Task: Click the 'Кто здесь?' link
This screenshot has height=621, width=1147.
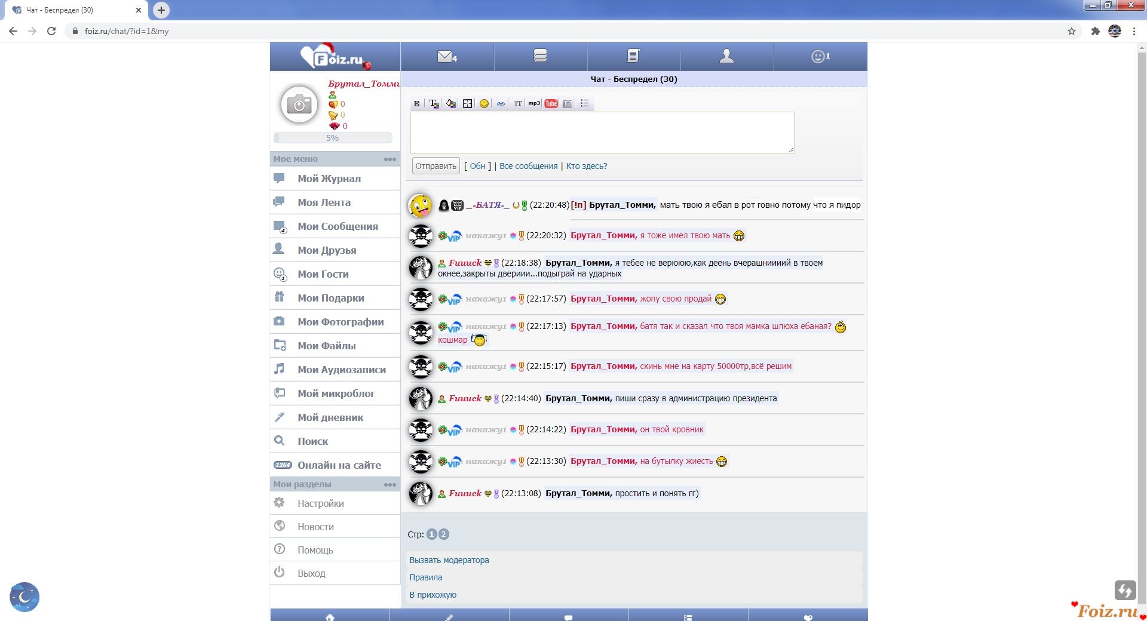Action: pos(586,166)
